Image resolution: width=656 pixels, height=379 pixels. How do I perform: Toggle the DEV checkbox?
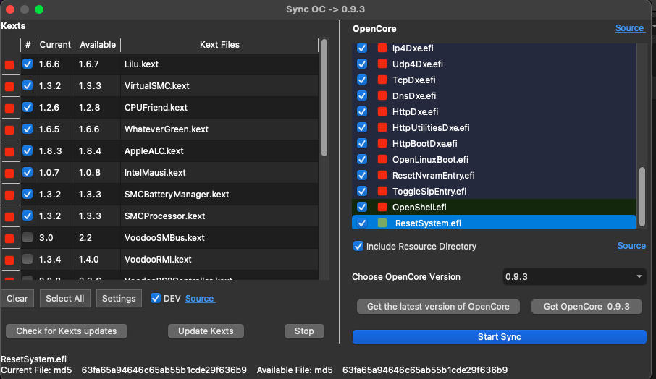155,298
